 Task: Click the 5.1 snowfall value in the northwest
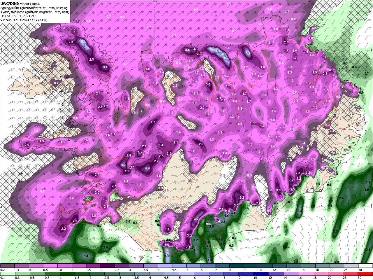tap(83, 42)
